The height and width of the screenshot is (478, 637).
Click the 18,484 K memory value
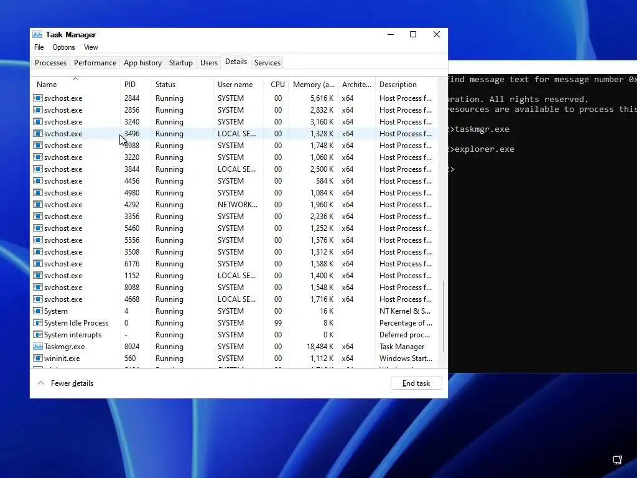click(x=320, y=346)
